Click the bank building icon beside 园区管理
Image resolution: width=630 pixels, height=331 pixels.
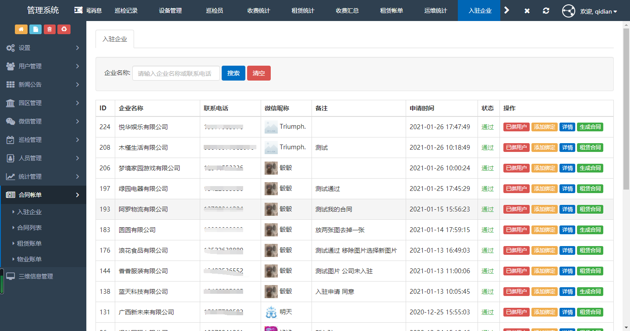pos(10,103)
